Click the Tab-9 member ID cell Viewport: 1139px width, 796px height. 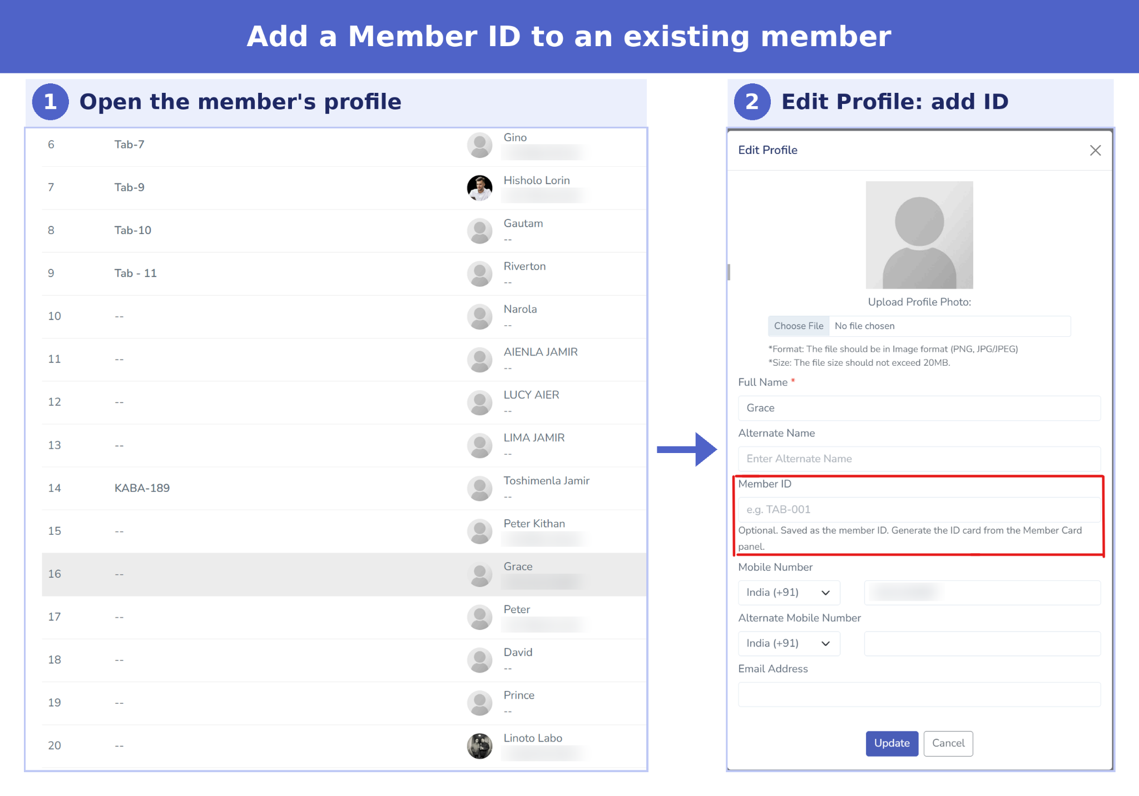click(129, 187)
